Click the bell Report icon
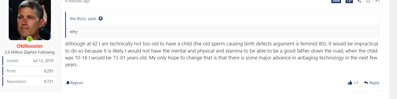The height and width of the screenshot is (99, 397). [68, 83]
